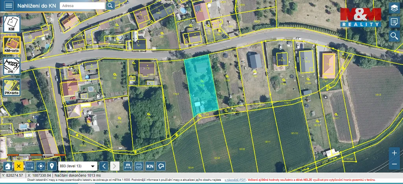This screenshot has width=403, height=184.
Task: Open the print map tool
Action: point(139,166)
